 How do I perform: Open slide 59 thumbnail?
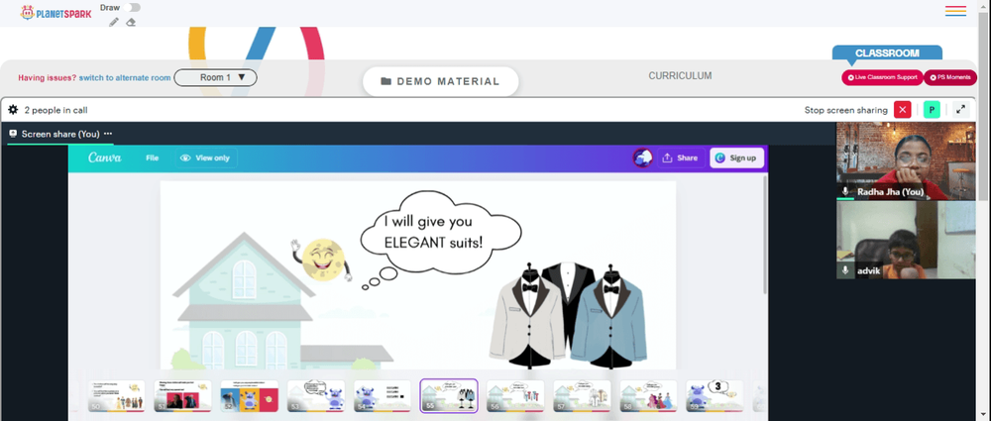(715, 396)
